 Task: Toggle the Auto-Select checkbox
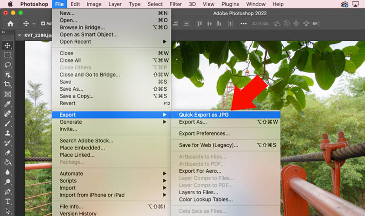pos(43,24)
